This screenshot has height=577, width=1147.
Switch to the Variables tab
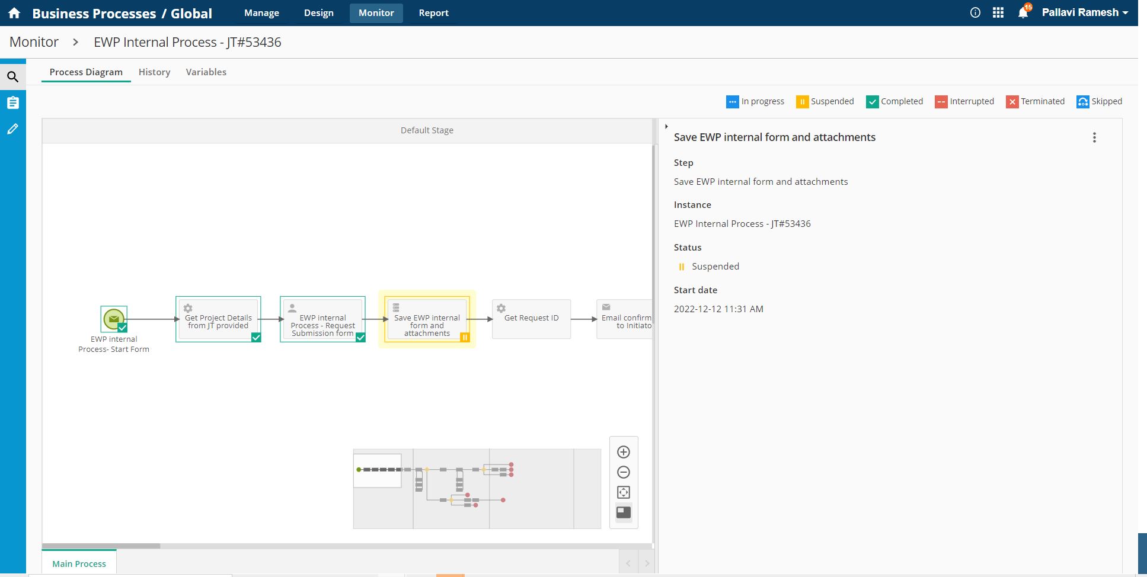[x=206, y=72]
